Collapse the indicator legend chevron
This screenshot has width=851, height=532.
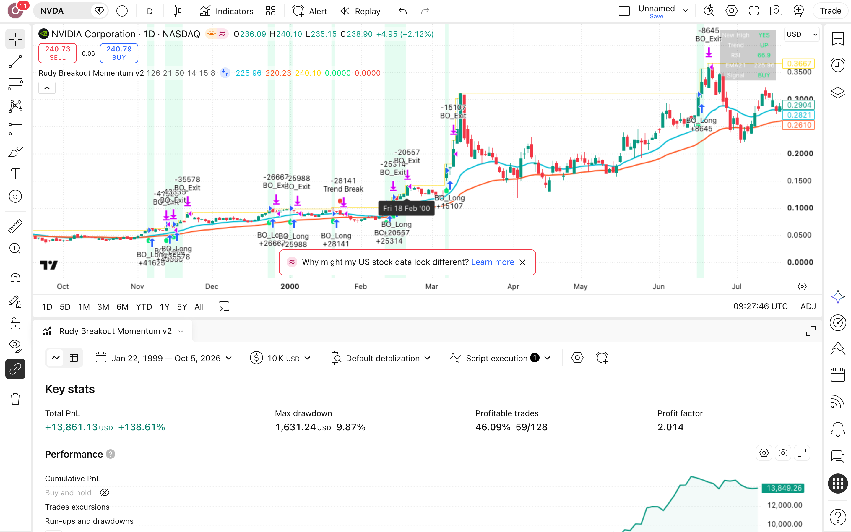[x=47, y=88]
